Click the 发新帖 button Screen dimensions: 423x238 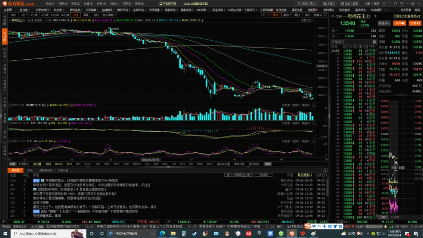(x=263, y=175)
